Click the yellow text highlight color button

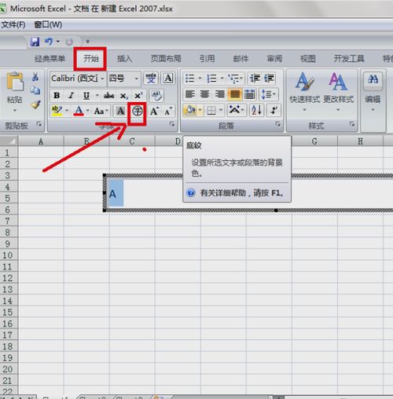57,111
